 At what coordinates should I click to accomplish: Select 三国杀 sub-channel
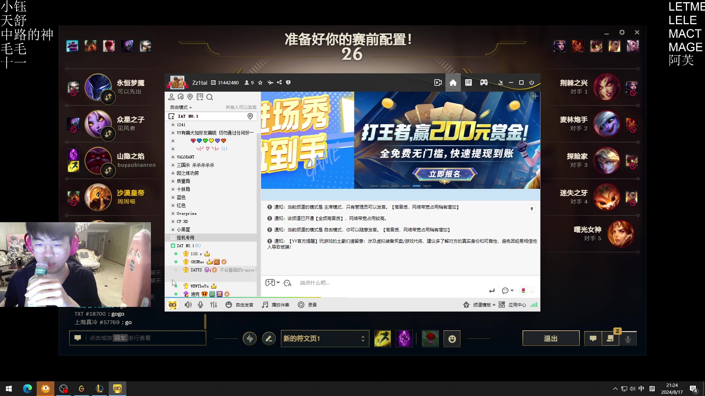click(195, 165)
